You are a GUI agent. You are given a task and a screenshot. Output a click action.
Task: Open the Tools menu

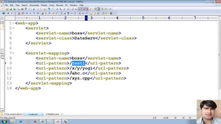click(x=51, y=5)
